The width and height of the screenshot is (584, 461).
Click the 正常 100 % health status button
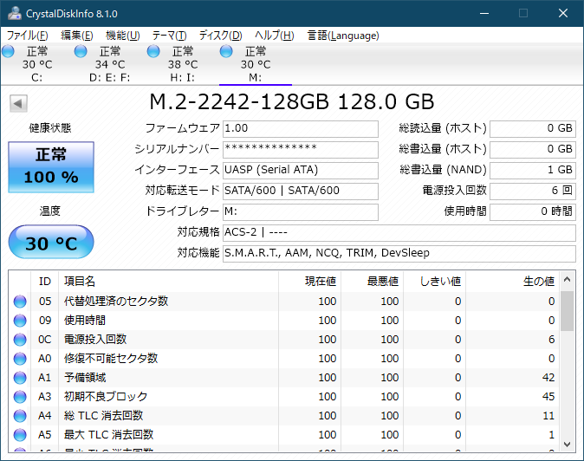pyautogui.click(x=51, y=167)
